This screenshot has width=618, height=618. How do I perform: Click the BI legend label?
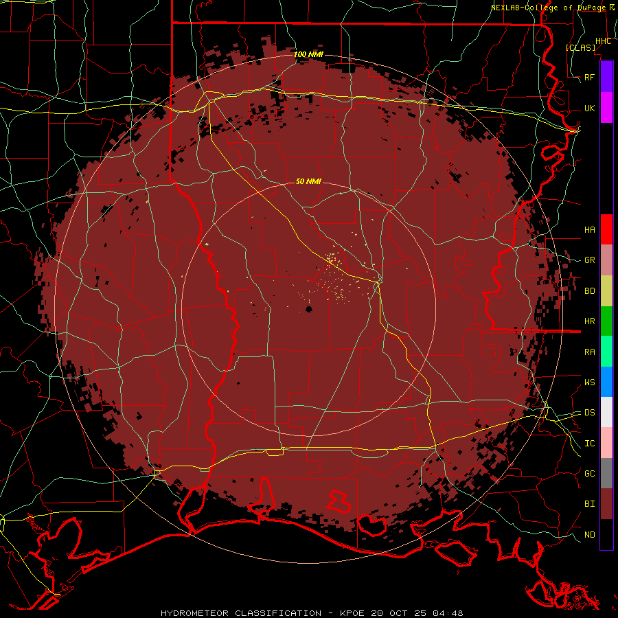coord(589,504)
